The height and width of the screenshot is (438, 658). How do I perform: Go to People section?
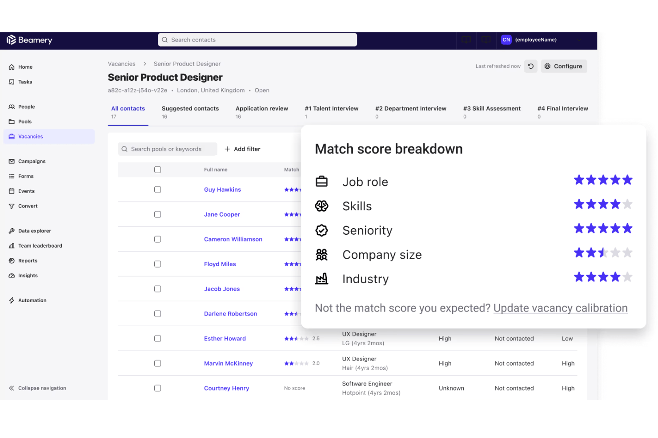[22, 107]
